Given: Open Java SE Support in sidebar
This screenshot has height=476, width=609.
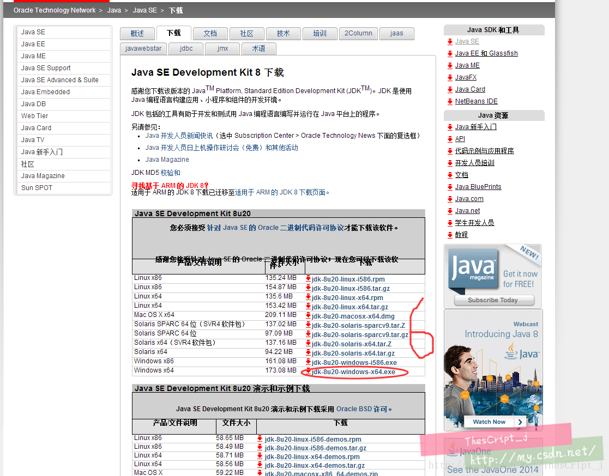Looking at the screenshot, I should (64, 68).
